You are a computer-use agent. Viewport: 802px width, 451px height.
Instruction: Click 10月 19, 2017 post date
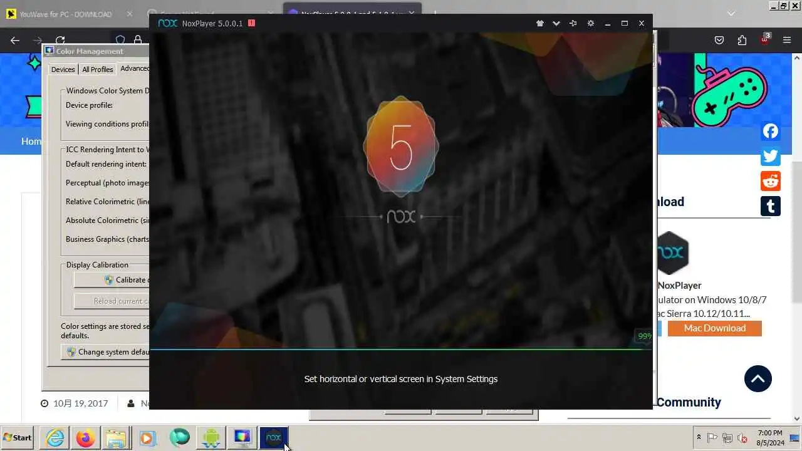click(80, 403)
